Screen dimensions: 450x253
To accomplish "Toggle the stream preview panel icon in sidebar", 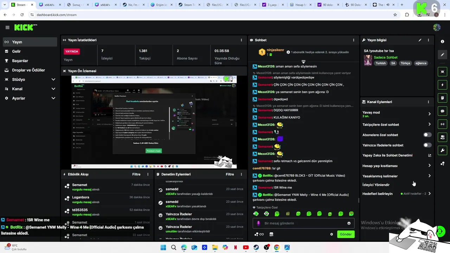I will (x=442, y=72).
